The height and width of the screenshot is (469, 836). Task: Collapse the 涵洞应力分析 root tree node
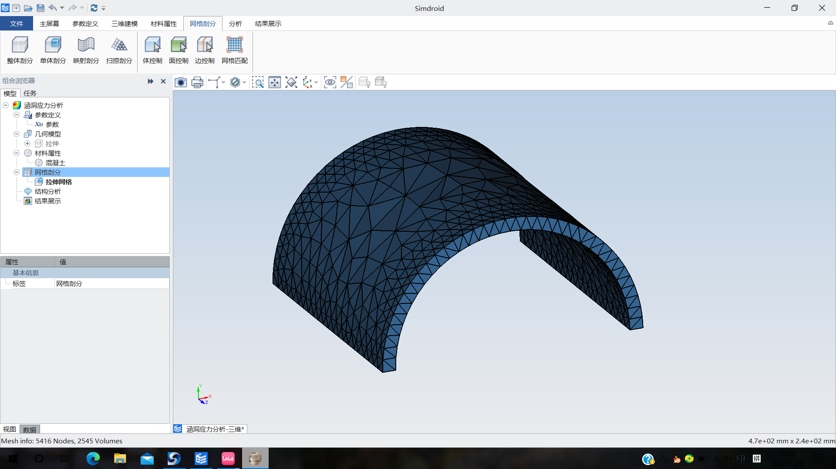point(6,105)
